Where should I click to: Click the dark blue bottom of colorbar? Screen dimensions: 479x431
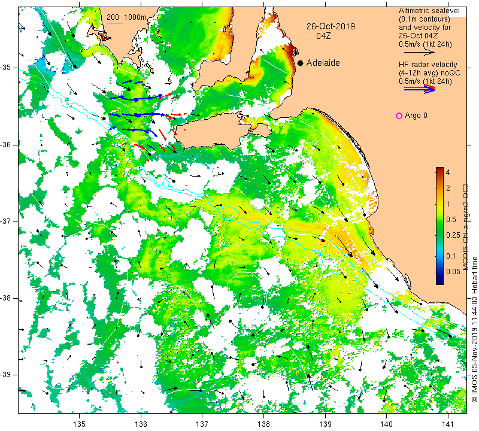pyautogui.click(x=439, y=282)
